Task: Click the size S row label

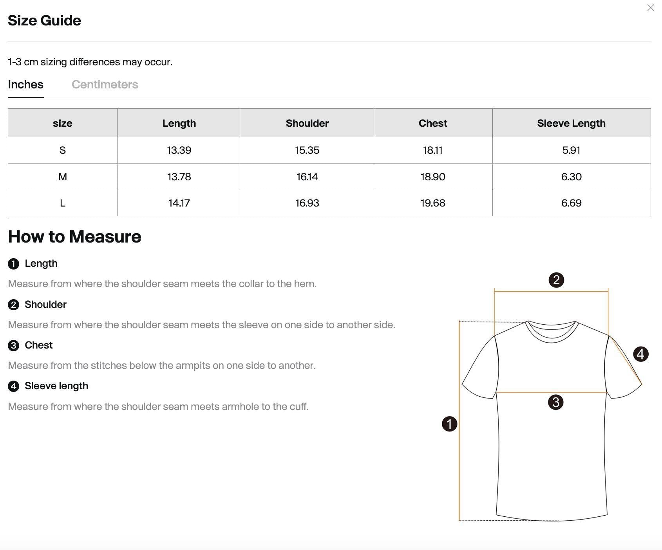Action: click(62, 150)
